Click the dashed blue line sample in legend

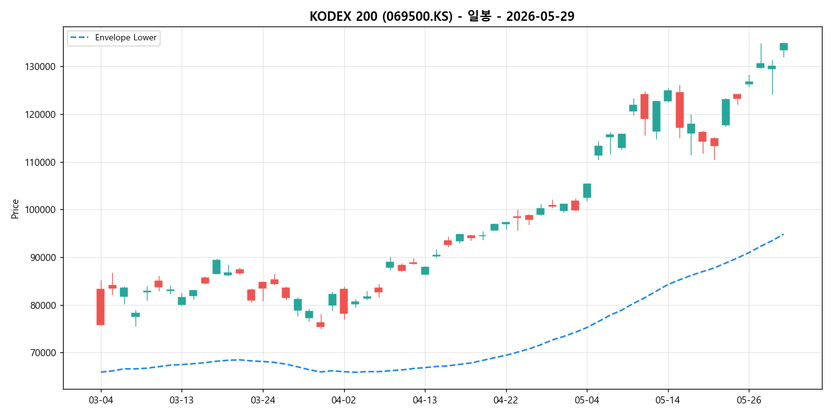(81, 38)
